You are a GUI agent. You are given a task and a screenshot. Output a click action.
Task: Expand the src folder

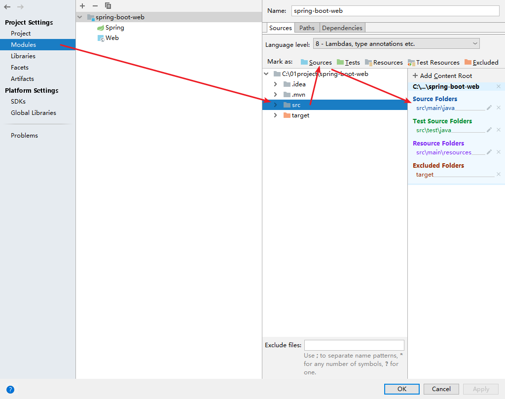pos(275,105)
